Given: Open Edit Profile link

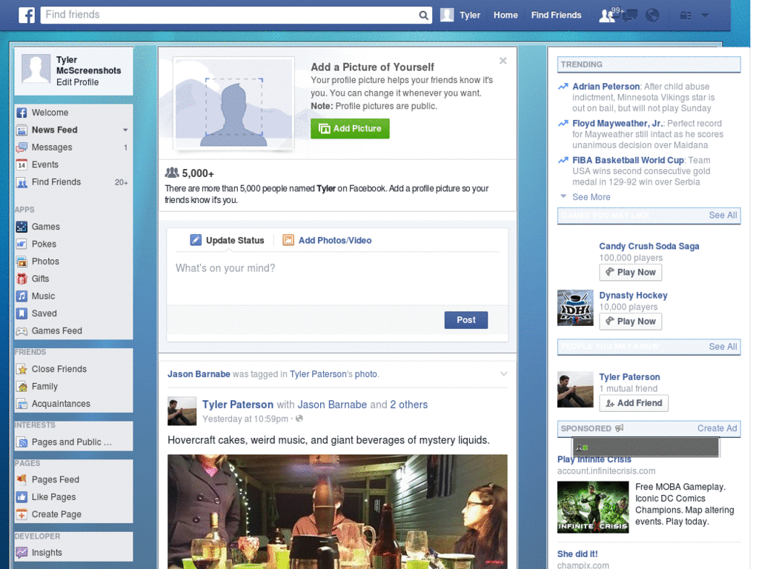Looking at the screenshot, I should 77,82.
